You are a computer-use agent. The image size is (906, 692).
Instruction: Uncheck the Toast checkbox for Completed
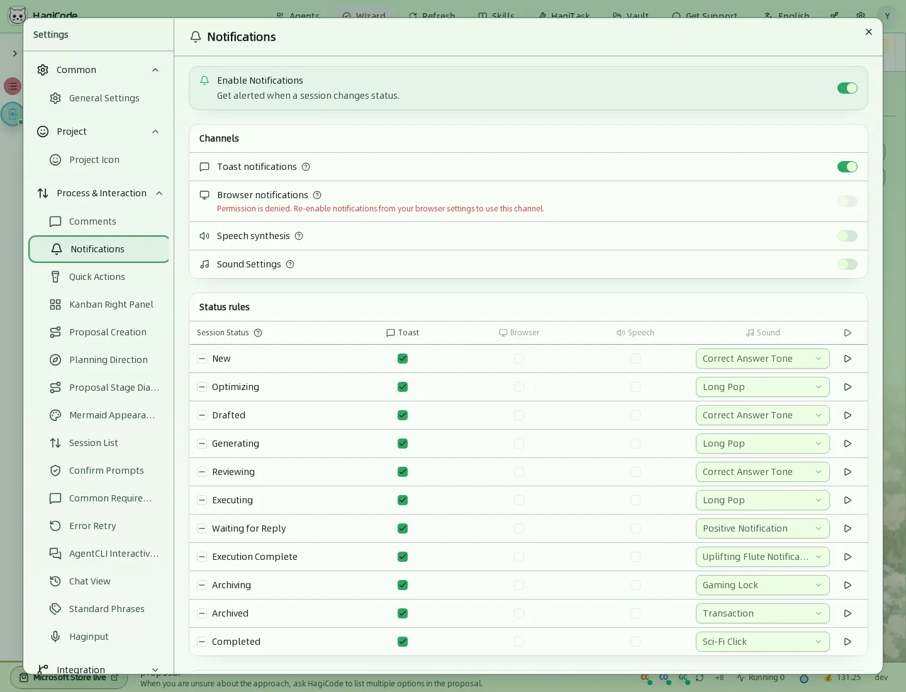pyautogui.click(x=403, y=642)
